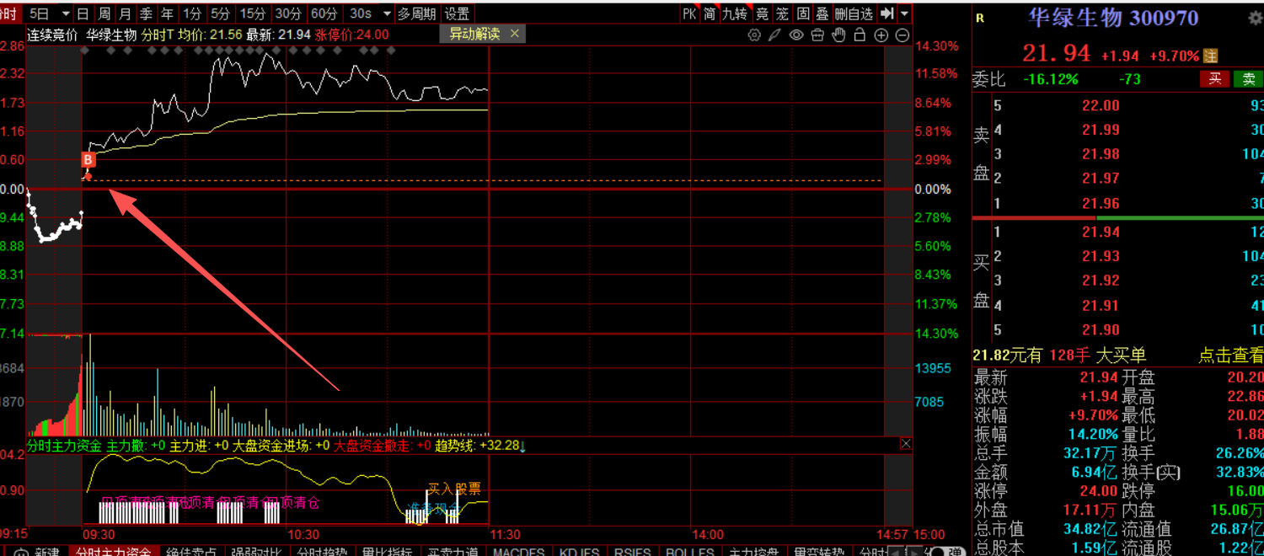This screenshot has width=1264, height=556.
Task: Zoom in with the plus icon
Action: point(881,35)
